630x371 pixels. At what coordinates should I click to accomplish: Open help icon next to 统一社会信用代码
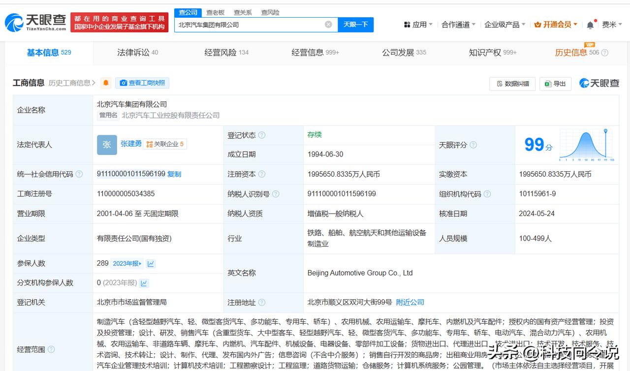pyautogui.click(x=79, y=174)
